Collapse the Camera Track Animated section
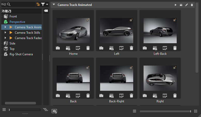201x117 pixels. click(54, 5)
